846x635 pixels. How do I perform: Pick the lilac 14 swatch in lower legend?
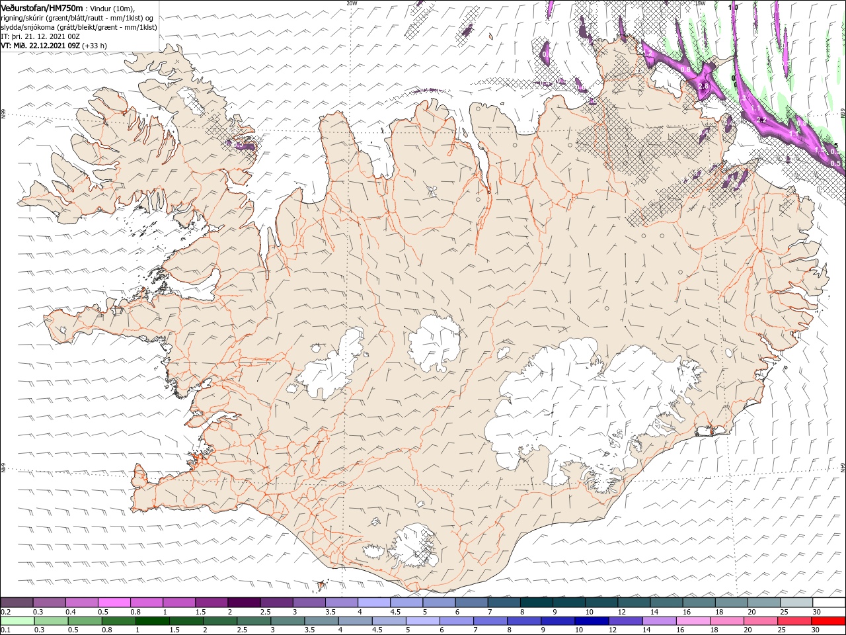(659, 621)
